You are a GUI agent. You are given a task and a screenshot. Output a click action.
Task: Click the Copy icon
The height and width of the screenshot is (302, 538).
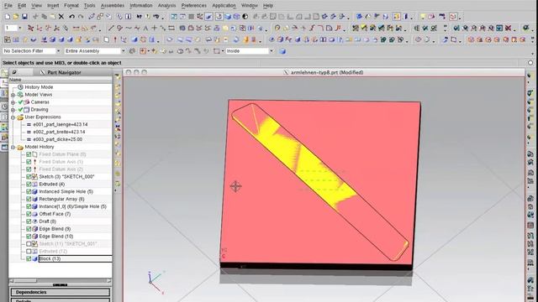pyautogui.click(x=44, y=17)
